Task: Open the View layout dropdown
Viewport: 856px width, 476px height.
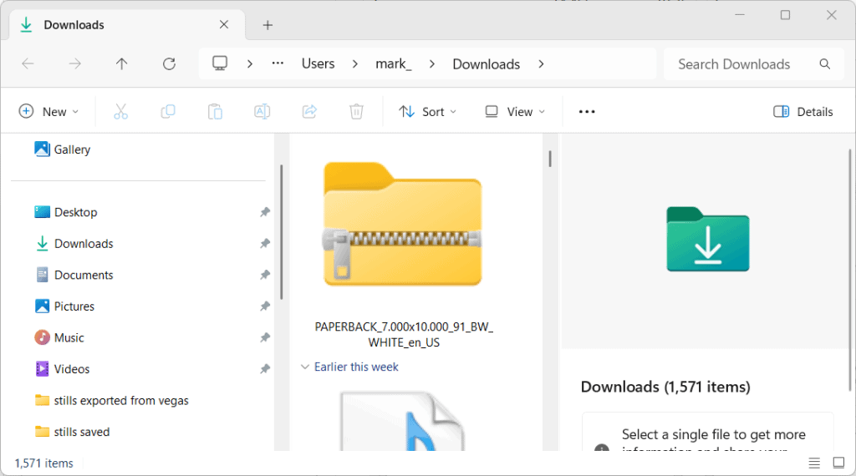Action: (515, 112)
